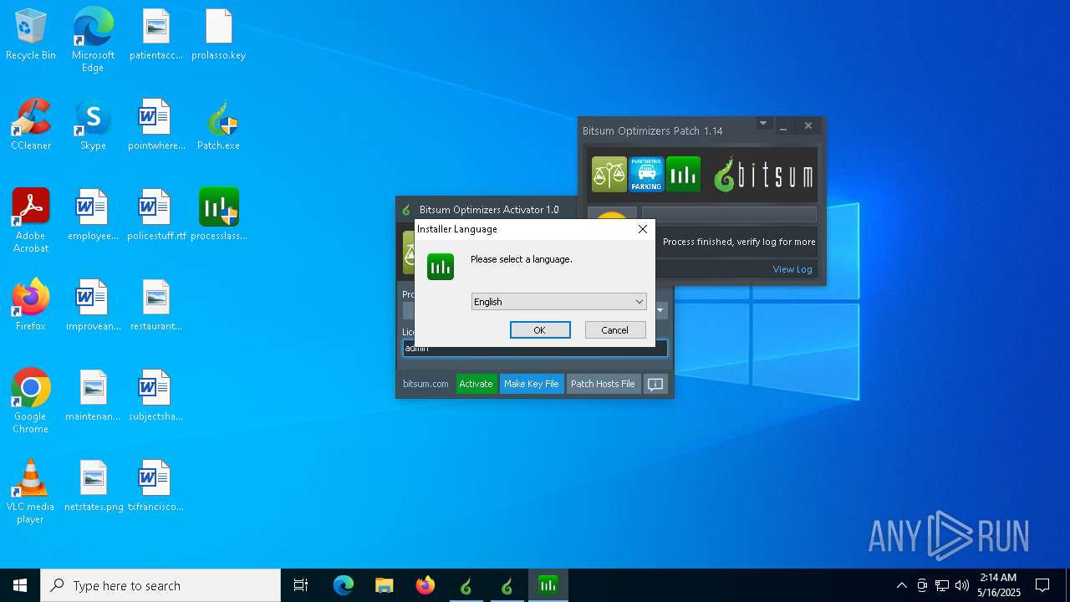Select the Patch.exe desktop icon
This screenshot has height=602, width=1070.
[218, 125]
